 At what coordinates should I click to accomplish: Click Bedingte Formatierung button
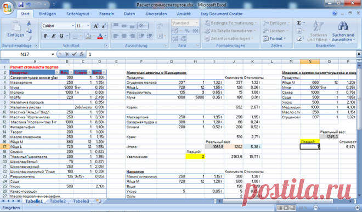pyautogui.click(x=230, y=23)
